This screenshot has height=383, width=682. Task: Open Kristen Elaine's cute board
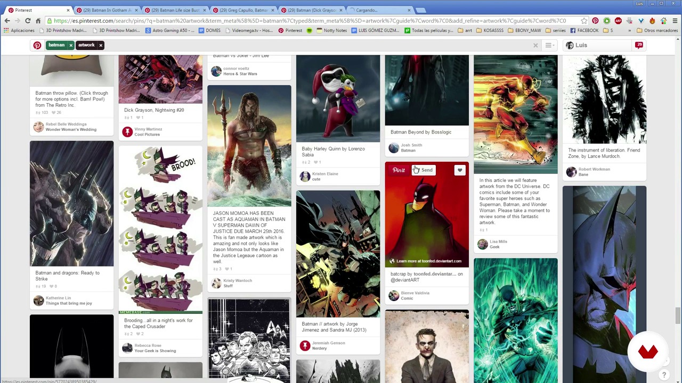(316, 179)
